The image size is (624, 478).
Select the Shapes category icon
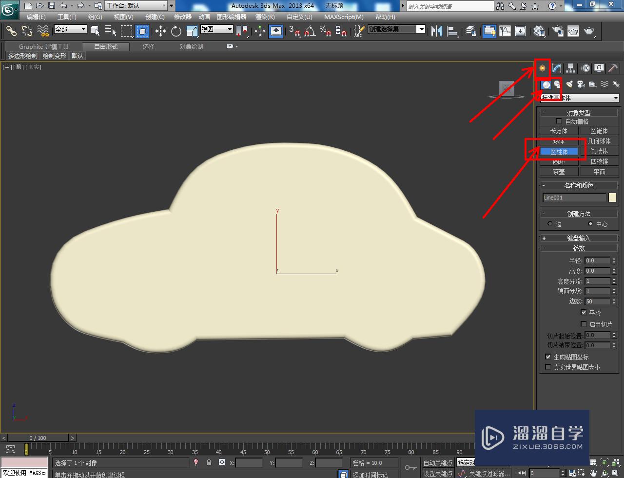point(557,84)
